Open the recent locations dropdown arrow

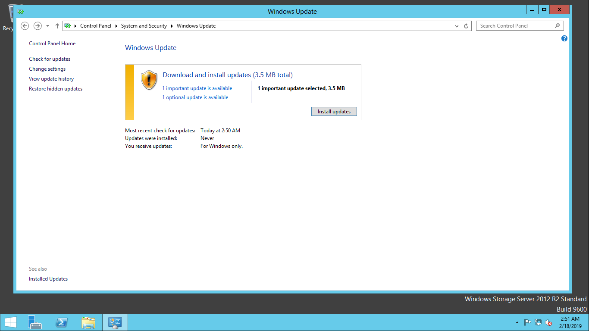[x=47, y=26]
